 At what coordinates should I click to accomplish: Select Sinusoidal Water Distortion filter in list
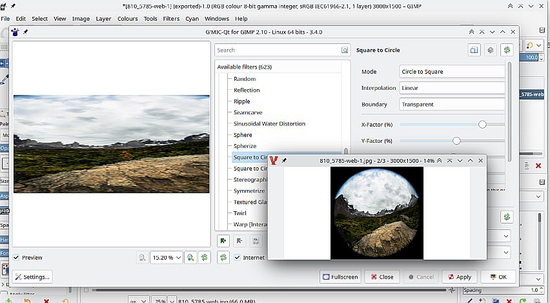269,123
